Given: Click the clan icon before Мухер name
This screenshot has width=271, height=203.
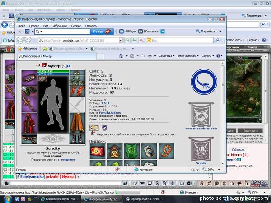Looking at the screenshot, I should (44, 65).
